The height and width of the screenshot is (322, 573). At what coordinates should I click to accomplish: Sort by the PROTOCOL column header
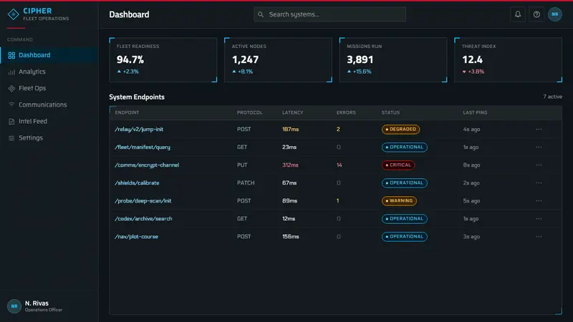[249, 112]
